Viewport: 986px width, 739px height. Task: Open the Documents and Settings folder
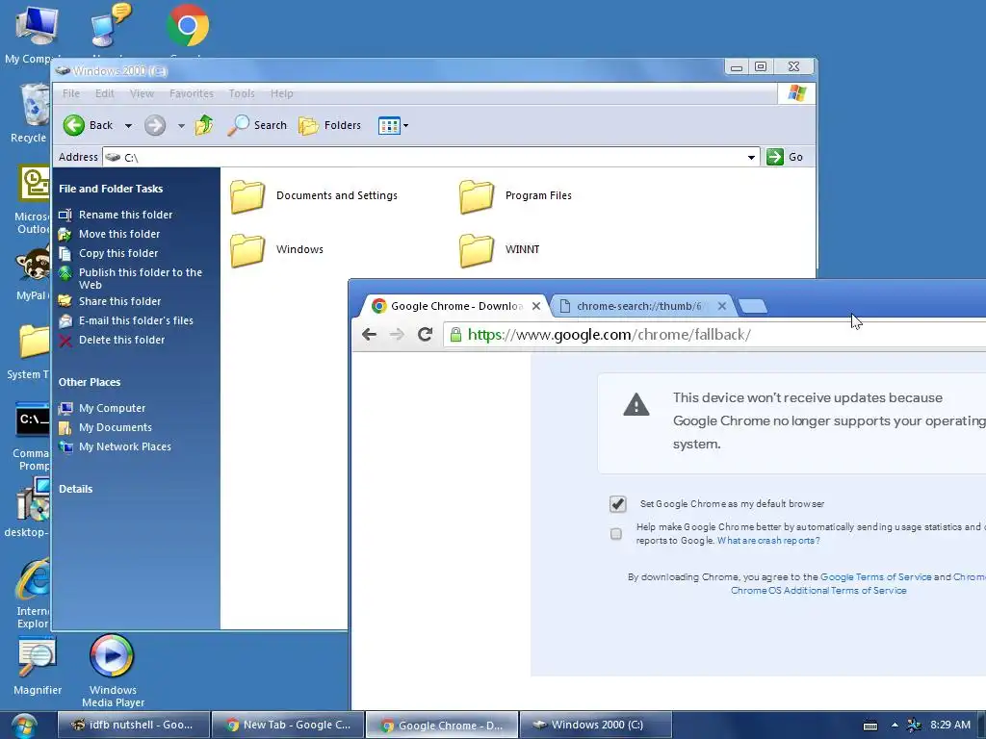(x=314, y=196)
